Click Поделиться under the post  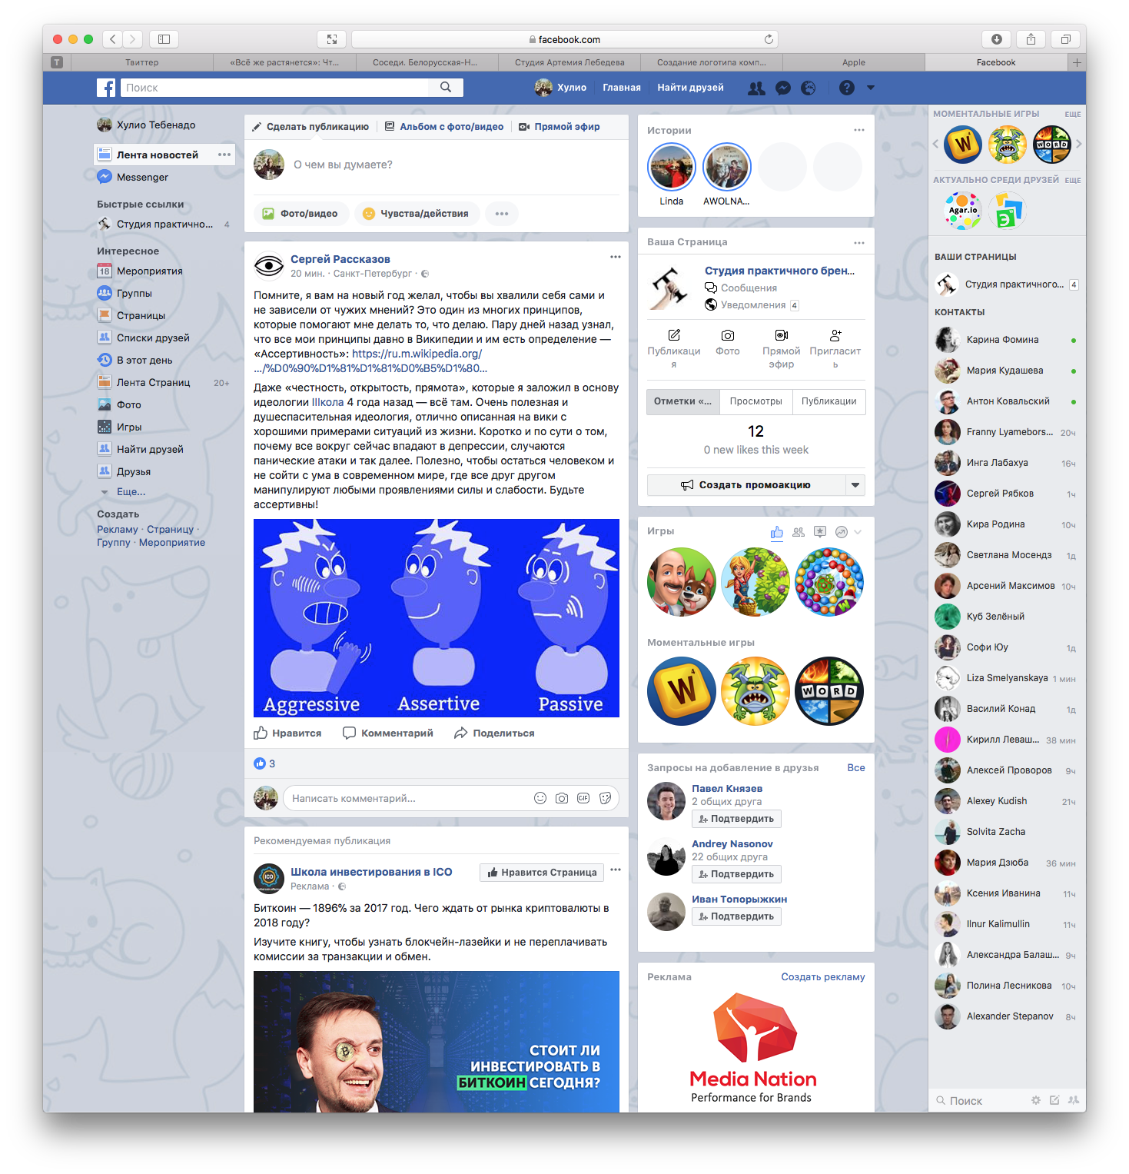pyautogui.click(x=494, y=733)
